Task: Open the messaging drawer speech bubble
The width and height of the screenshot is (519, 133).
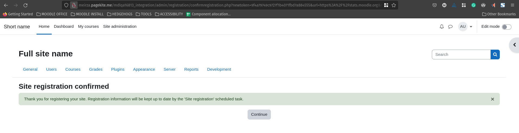Action: pyautogui.click(x=450, y=26)
